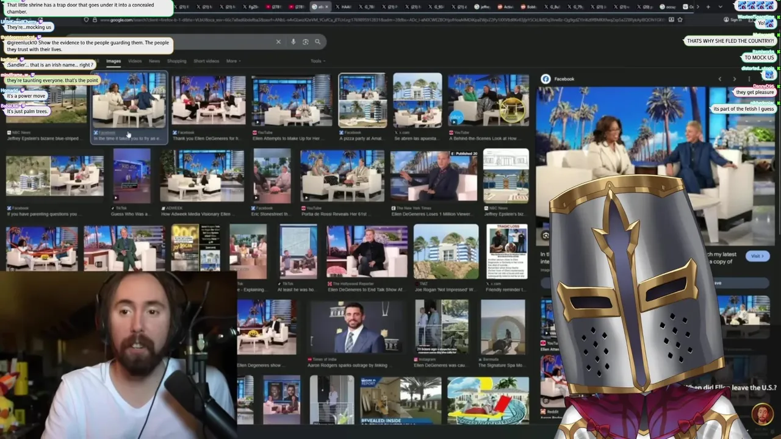The height and width of the screenshot is (439, 781).
Task: Open 'Eric Stonestreet' Facebook thumbnail
Action: pos(272,176)
